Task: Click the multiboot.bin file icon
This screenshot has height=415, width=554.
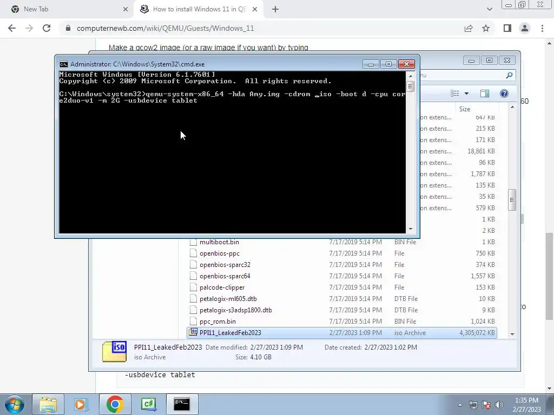Action: 193,242
